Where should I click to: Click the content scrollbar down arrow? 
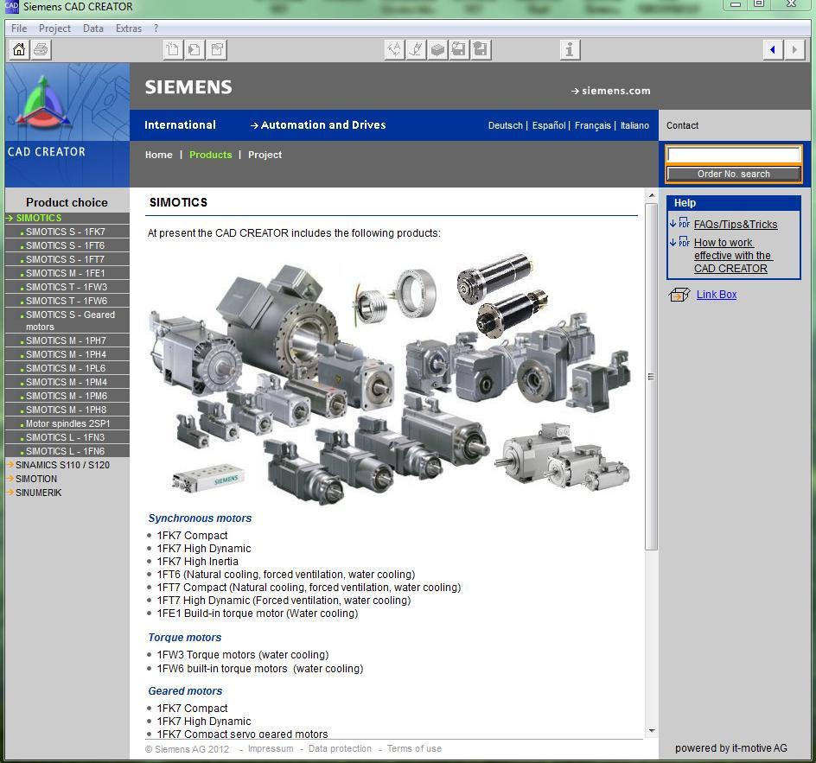[x=652, y=731]
